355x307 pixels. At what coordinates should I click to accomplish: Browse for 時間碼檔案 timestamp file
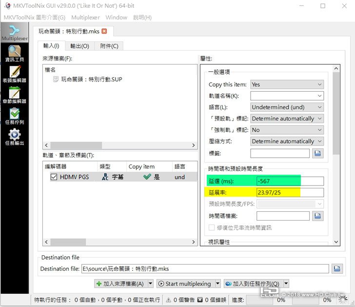pyautogui.click(x=317, y=216)
